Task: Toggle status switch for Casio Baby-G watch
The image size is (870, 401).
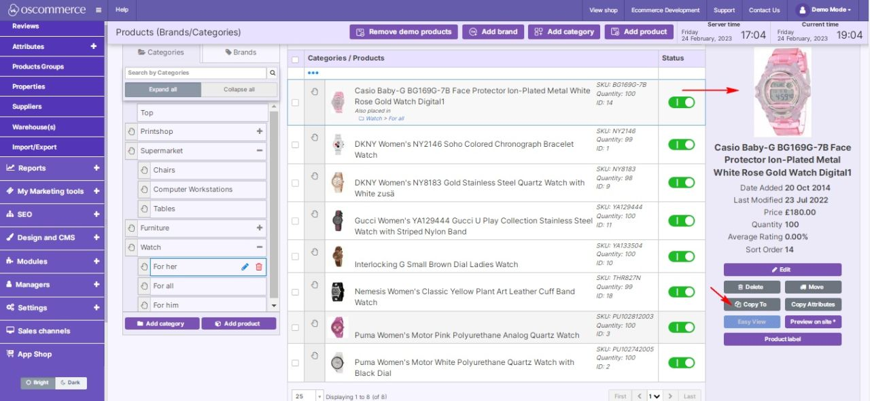Action: [682, 102]
